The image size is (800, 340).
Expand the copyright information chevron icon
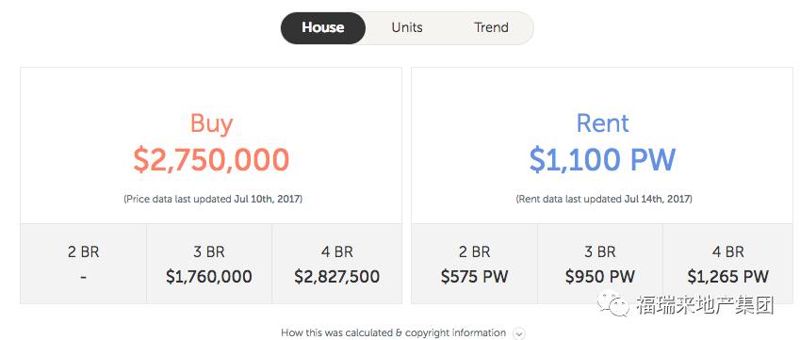point(518,334)
